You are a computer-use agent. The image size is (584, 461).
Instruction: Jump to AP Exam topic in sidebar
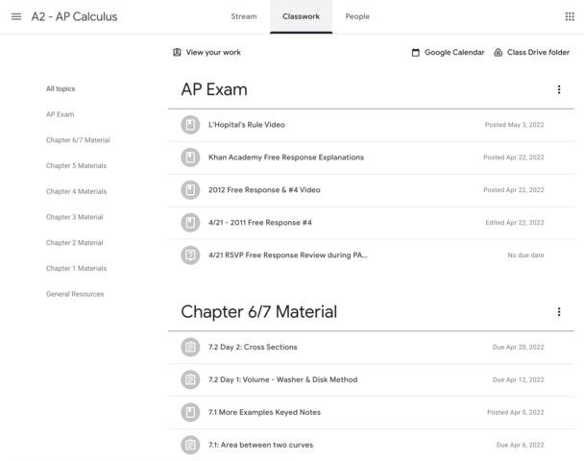[60, 114]
